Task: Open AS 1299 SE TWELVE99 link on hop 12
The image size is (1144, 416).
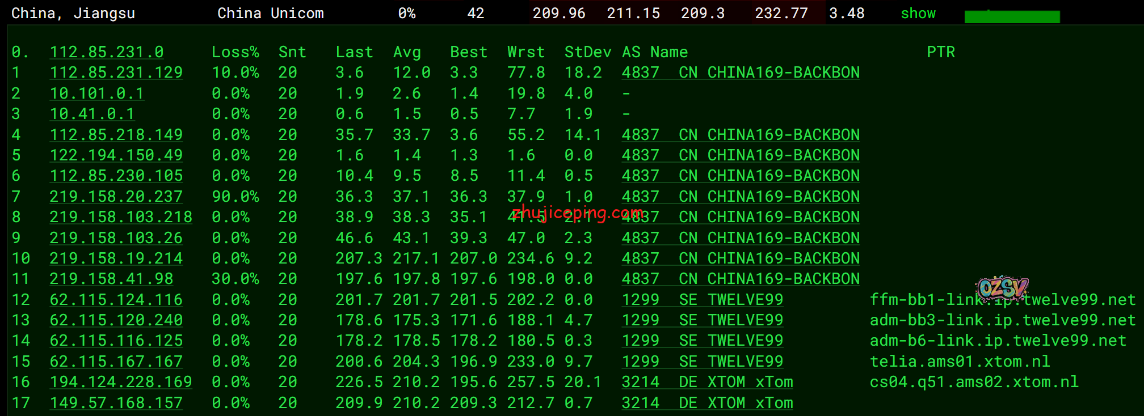Action: 702,300
